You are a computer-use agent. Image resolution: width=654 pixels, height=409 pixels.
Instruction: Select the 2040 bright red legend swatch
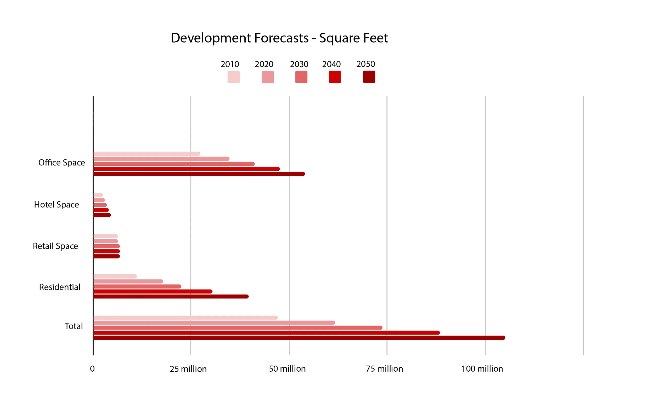pyautogui.click(x=335, y=77)
